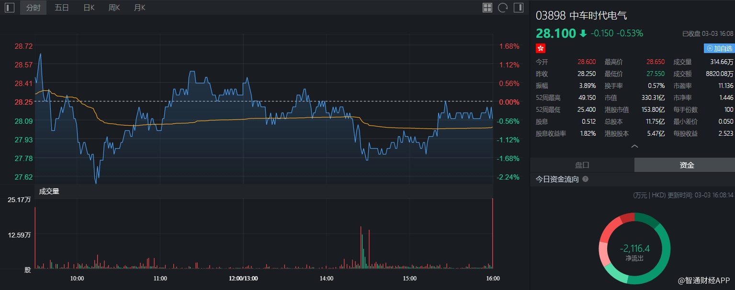Image resolution: width=735 pixels, height=290 pixels.
Task: Switch to the 分时 intraday chart tab
Action: [x=33, y=8]
